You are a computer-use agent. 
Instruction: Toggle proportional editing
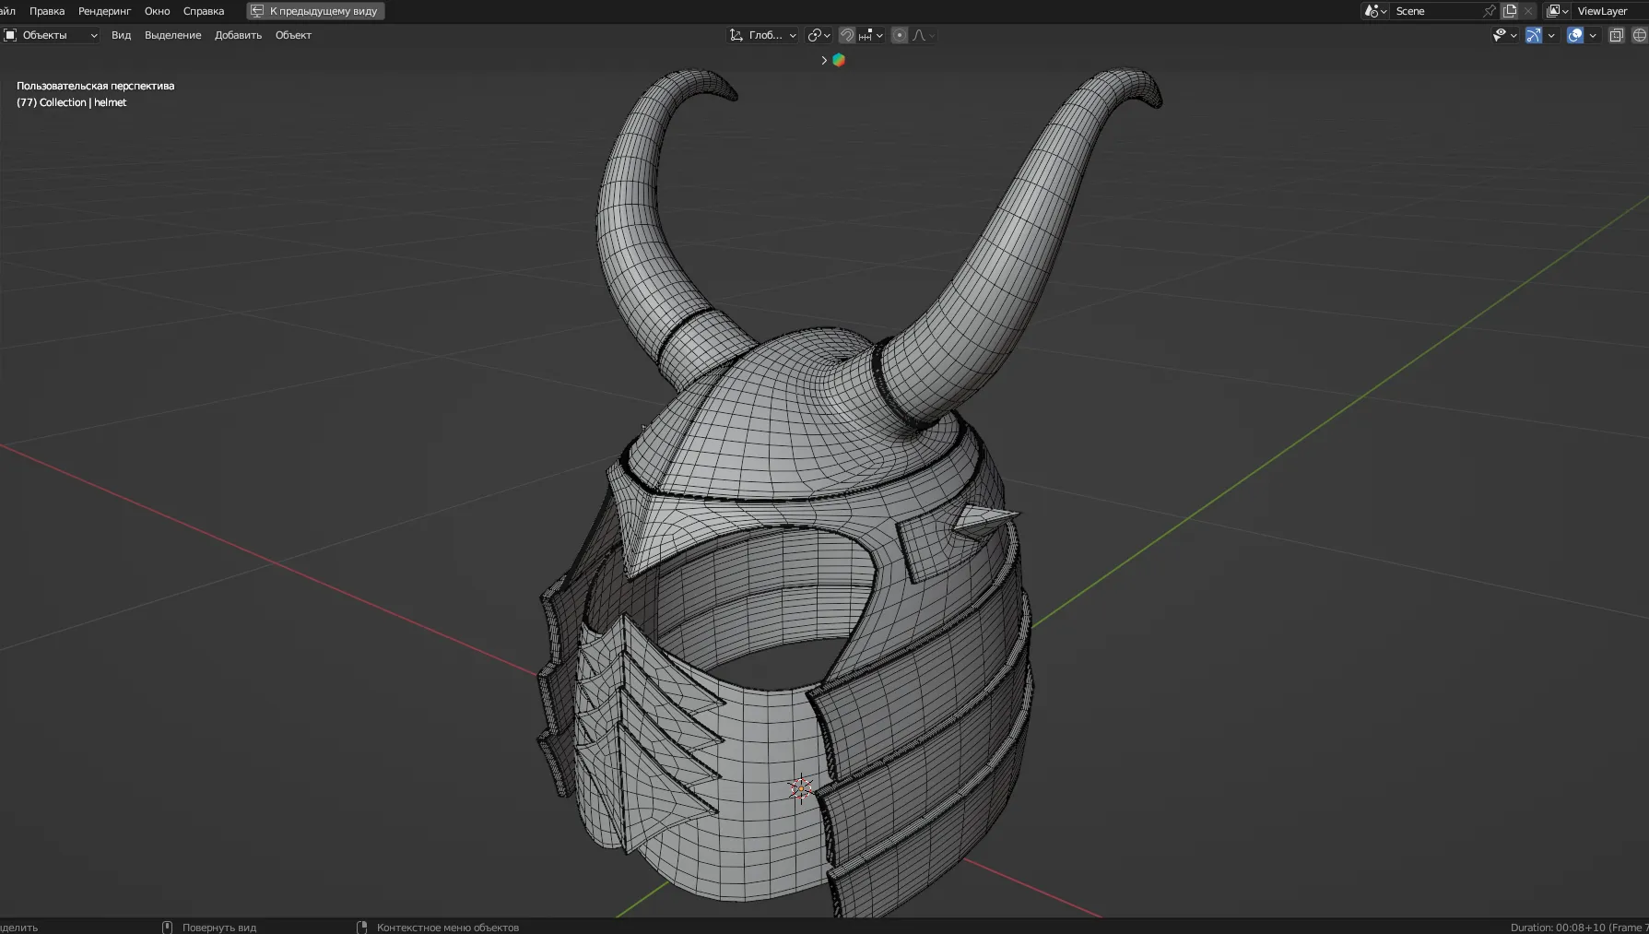899,35
